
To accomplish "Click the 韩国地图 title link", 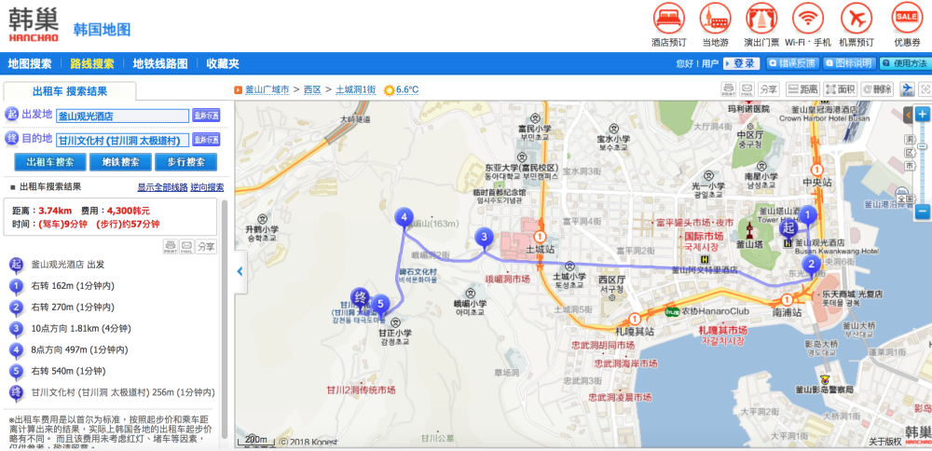I will 102,29.
